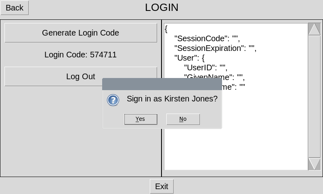Click the gray dialog title bar

(162, 84)
